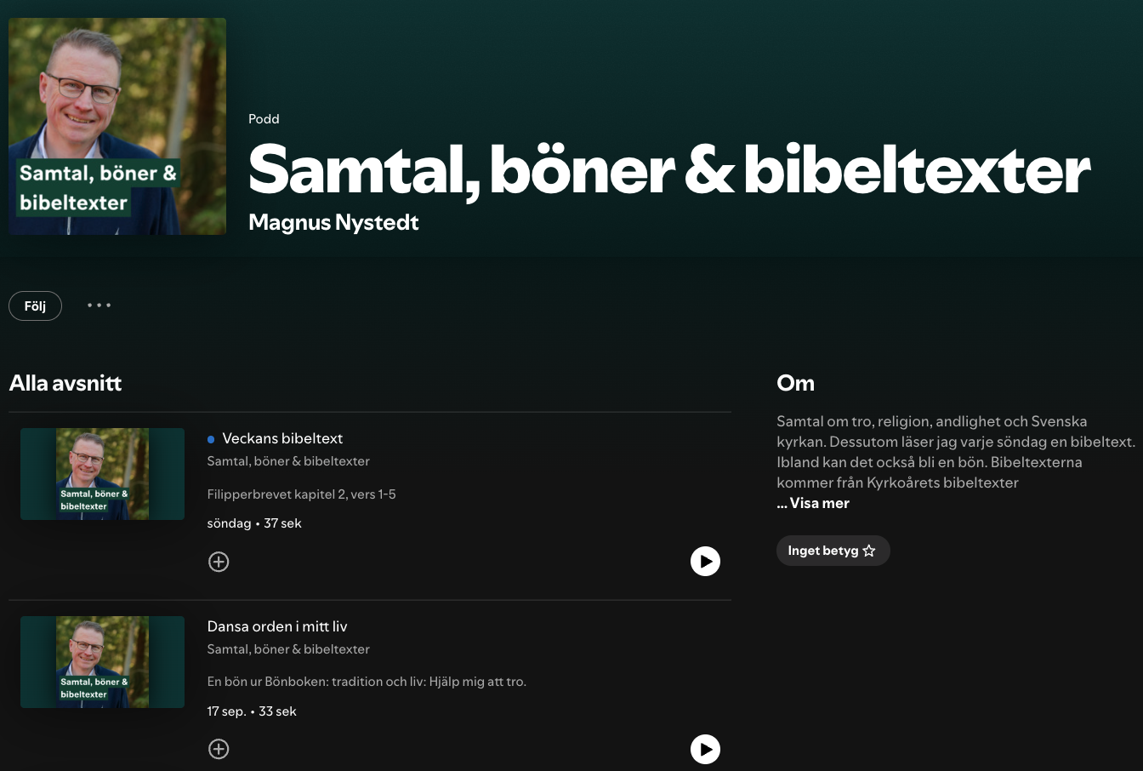
Task: Go to creator Magnus Nystedt
Action: (x=333, y=222)
